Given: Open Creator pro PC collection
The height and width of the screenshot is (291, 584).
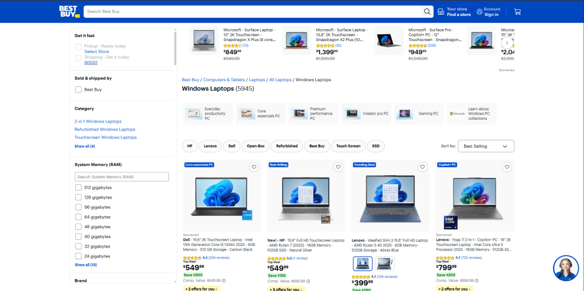Looking at the screenshot, I should pos(366,114).
